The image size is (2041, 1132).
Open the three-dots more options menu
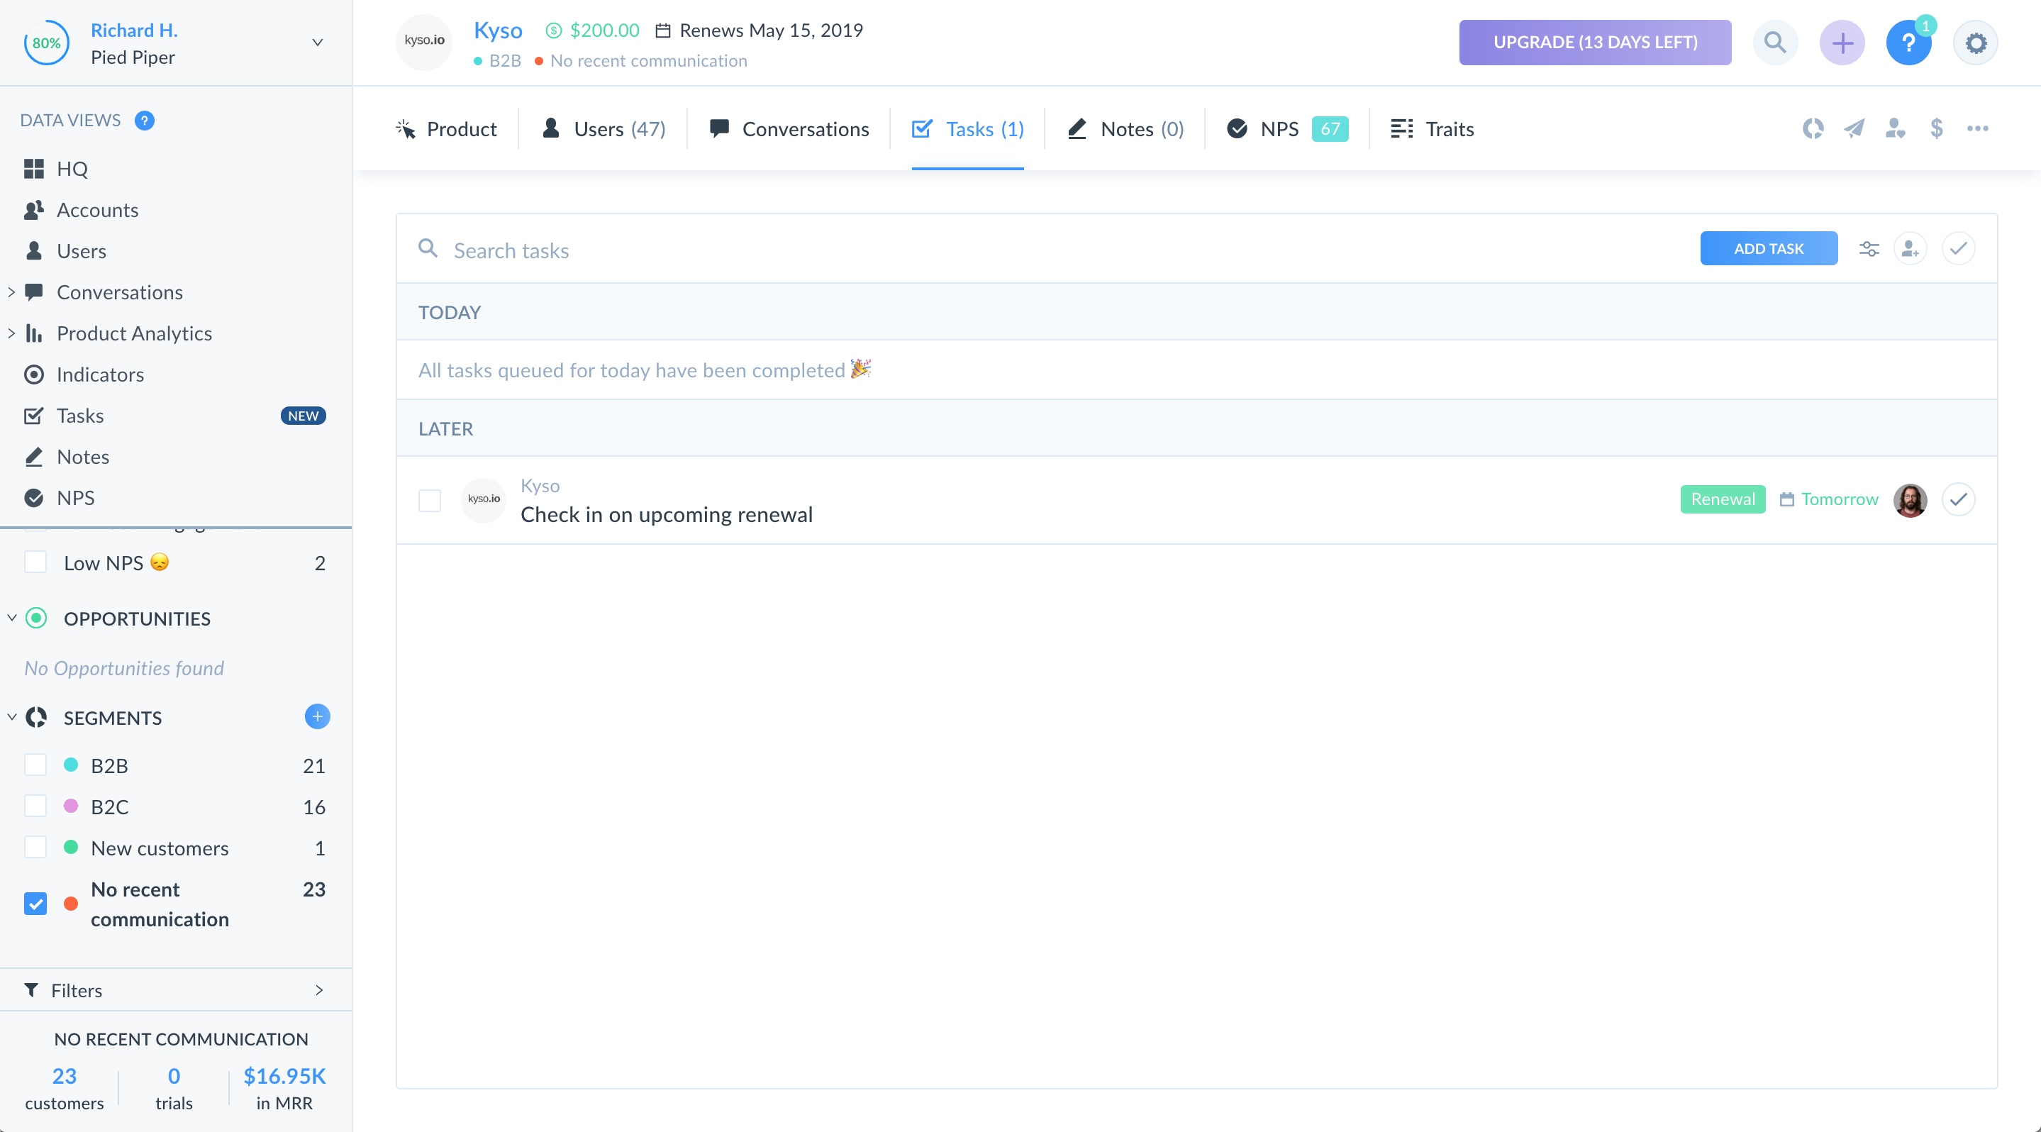[1978, 128]
